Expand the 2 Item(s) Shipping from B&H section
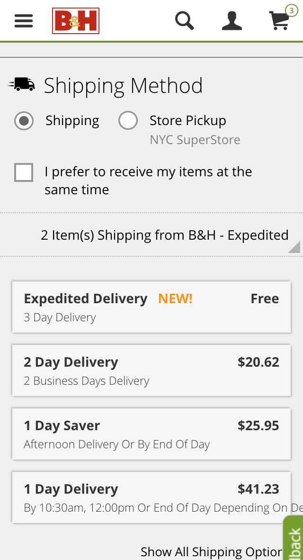 point(164,235)
